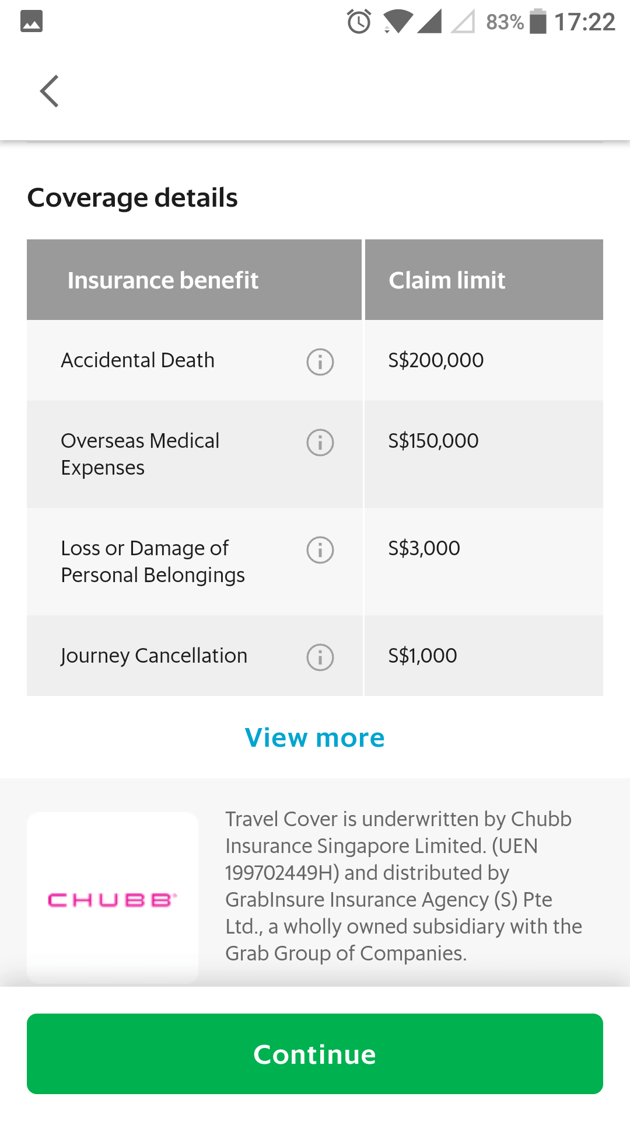Tap the Accidental Death benefit label
Viewport: 630px width, 1121px height.
coord(138,360)
